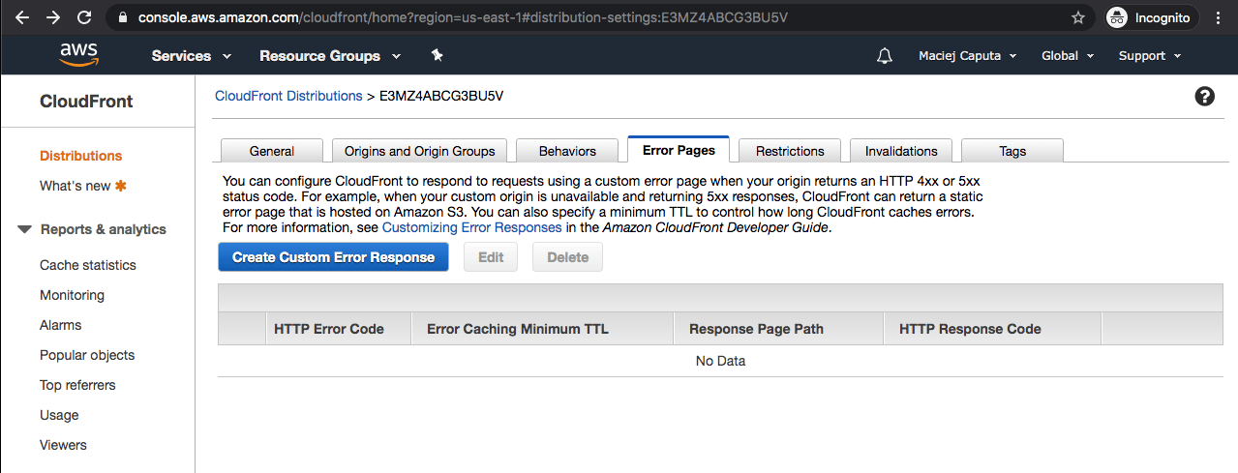Collapse the Reports & analytics section

[x=25, y=229]
